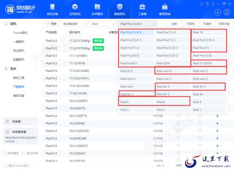Viewport: 234px width, 169px height.
Task: Download firmware 16.5(20F66) with arrow icon
Action: pyautogui.click(x=218, y=123)
